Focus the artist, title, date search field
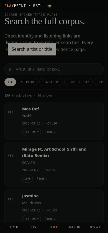This screenshot has width=108, height=233. pos(54,69)
